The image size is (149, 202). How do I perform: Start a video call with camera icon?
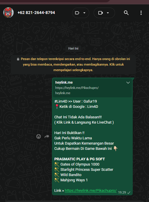[100, 13]
